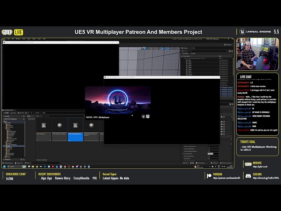Screen dimensions: 281x211
Task: Open the Build menu
Action: (29, 39)
